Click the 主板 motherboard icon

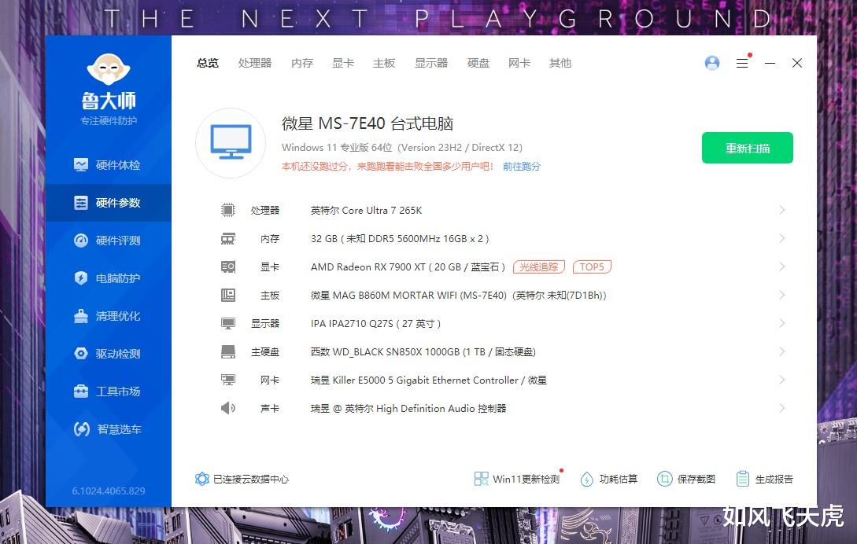(x=228, y=296)
